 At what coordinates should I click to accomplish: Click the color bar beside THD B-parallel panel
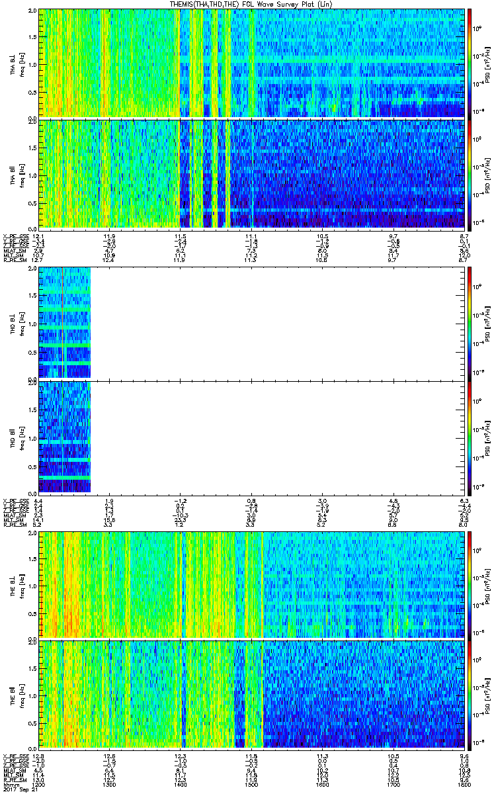[x=470, y=437]
